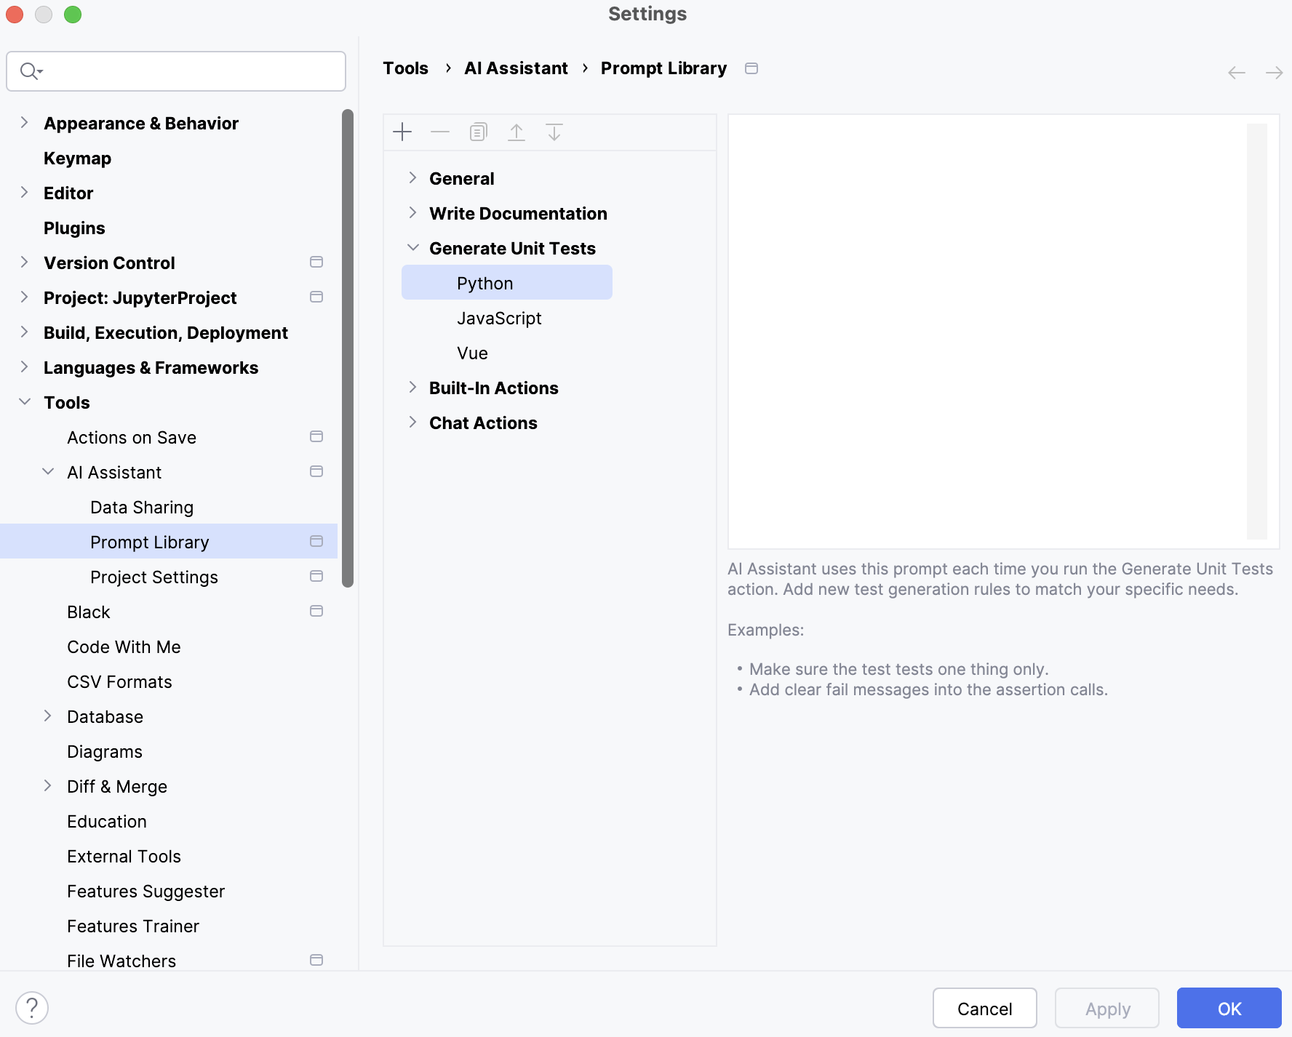The image size is (1292, 1037).
Task: Expand Languages & Frameworks section
Action: coord(24,367)
